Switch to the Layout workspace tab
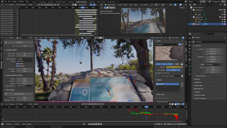227x128 pixels. pyautogui.click(x=34, y=2)
